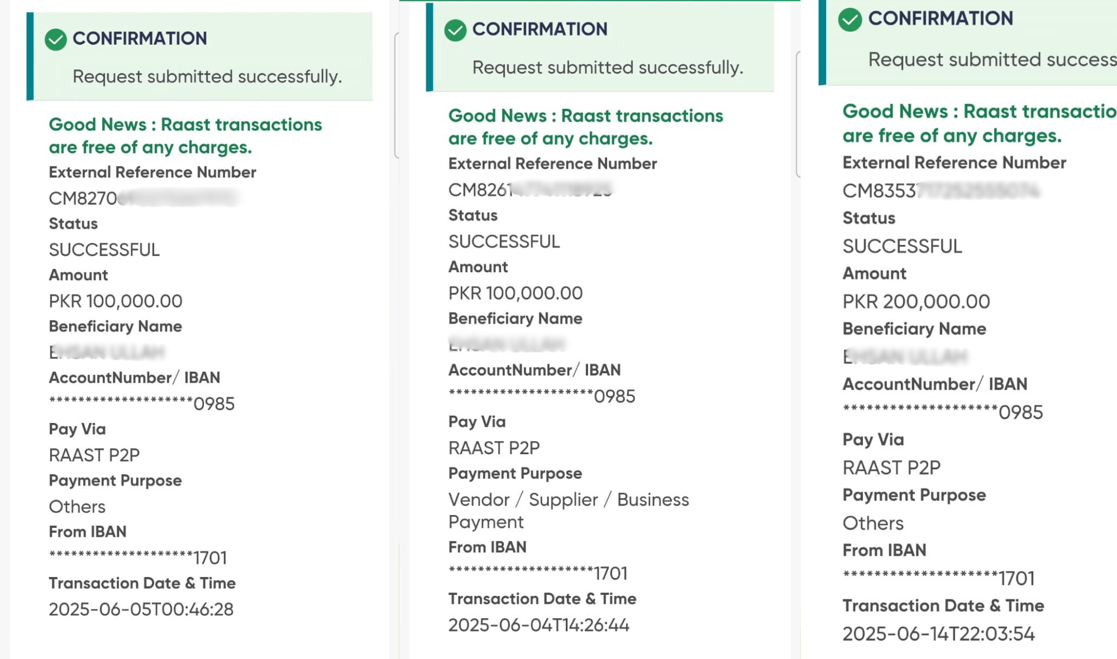Select the reference number starting with CM8353
The width and height of the screenshot is (1117, 659).
tap(941, 191)
